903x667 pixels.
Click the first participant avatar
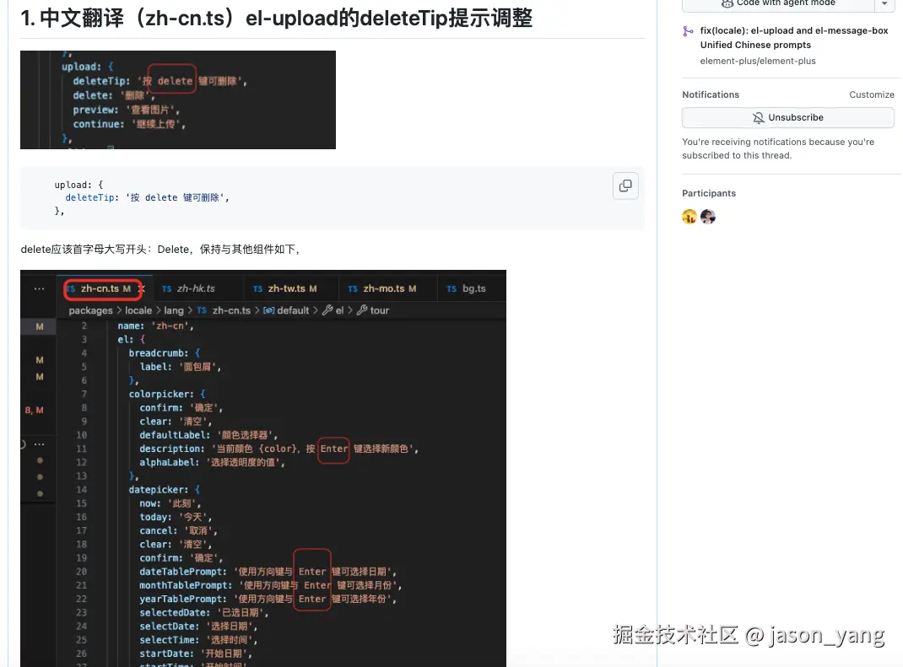[689, 217]
